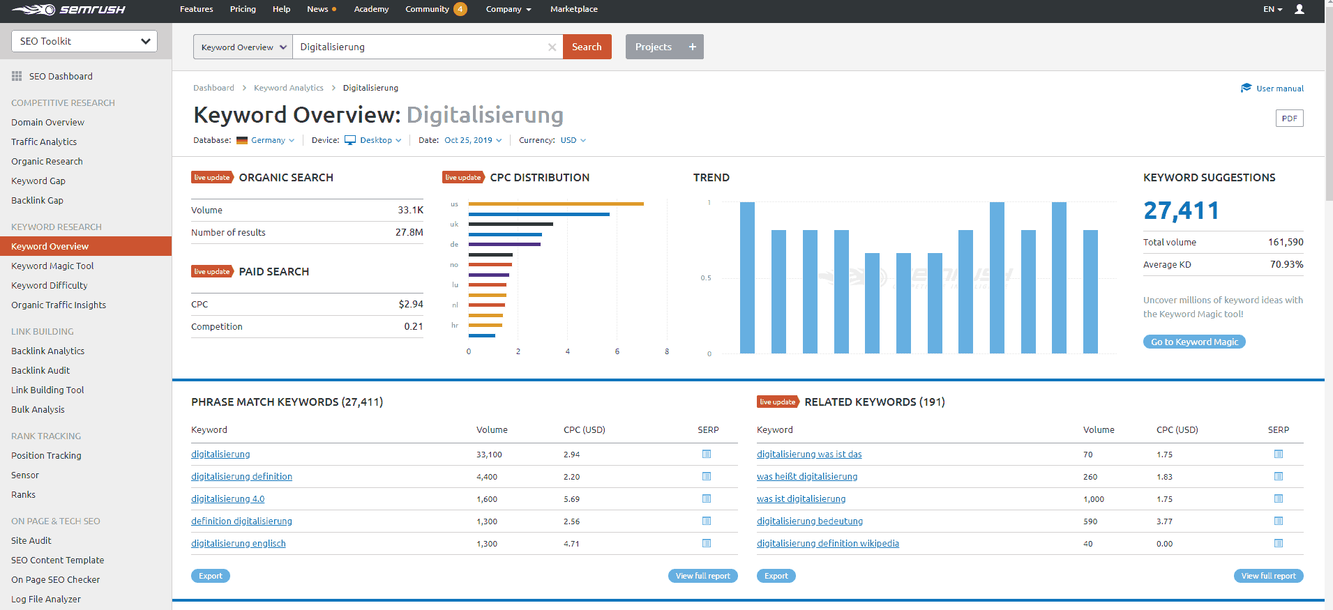Click the Dashboard breadcrumb link
This screenshot has height=610, width=1333.
213,88
